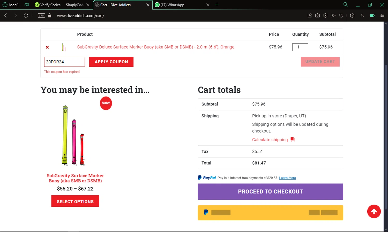Pay with the yellow PayPal button

(270, 213)
